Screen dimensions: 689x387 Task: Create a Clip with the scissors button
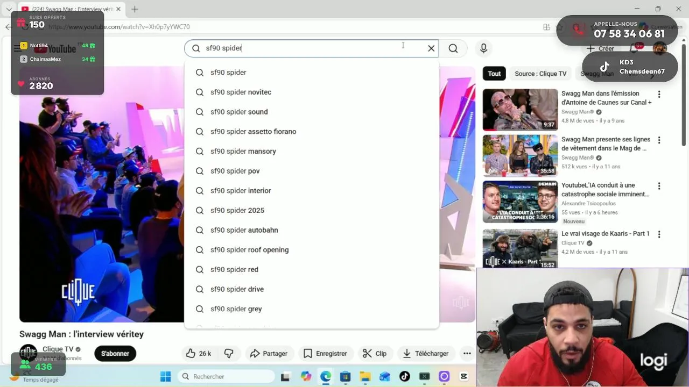tap(375, 354)
